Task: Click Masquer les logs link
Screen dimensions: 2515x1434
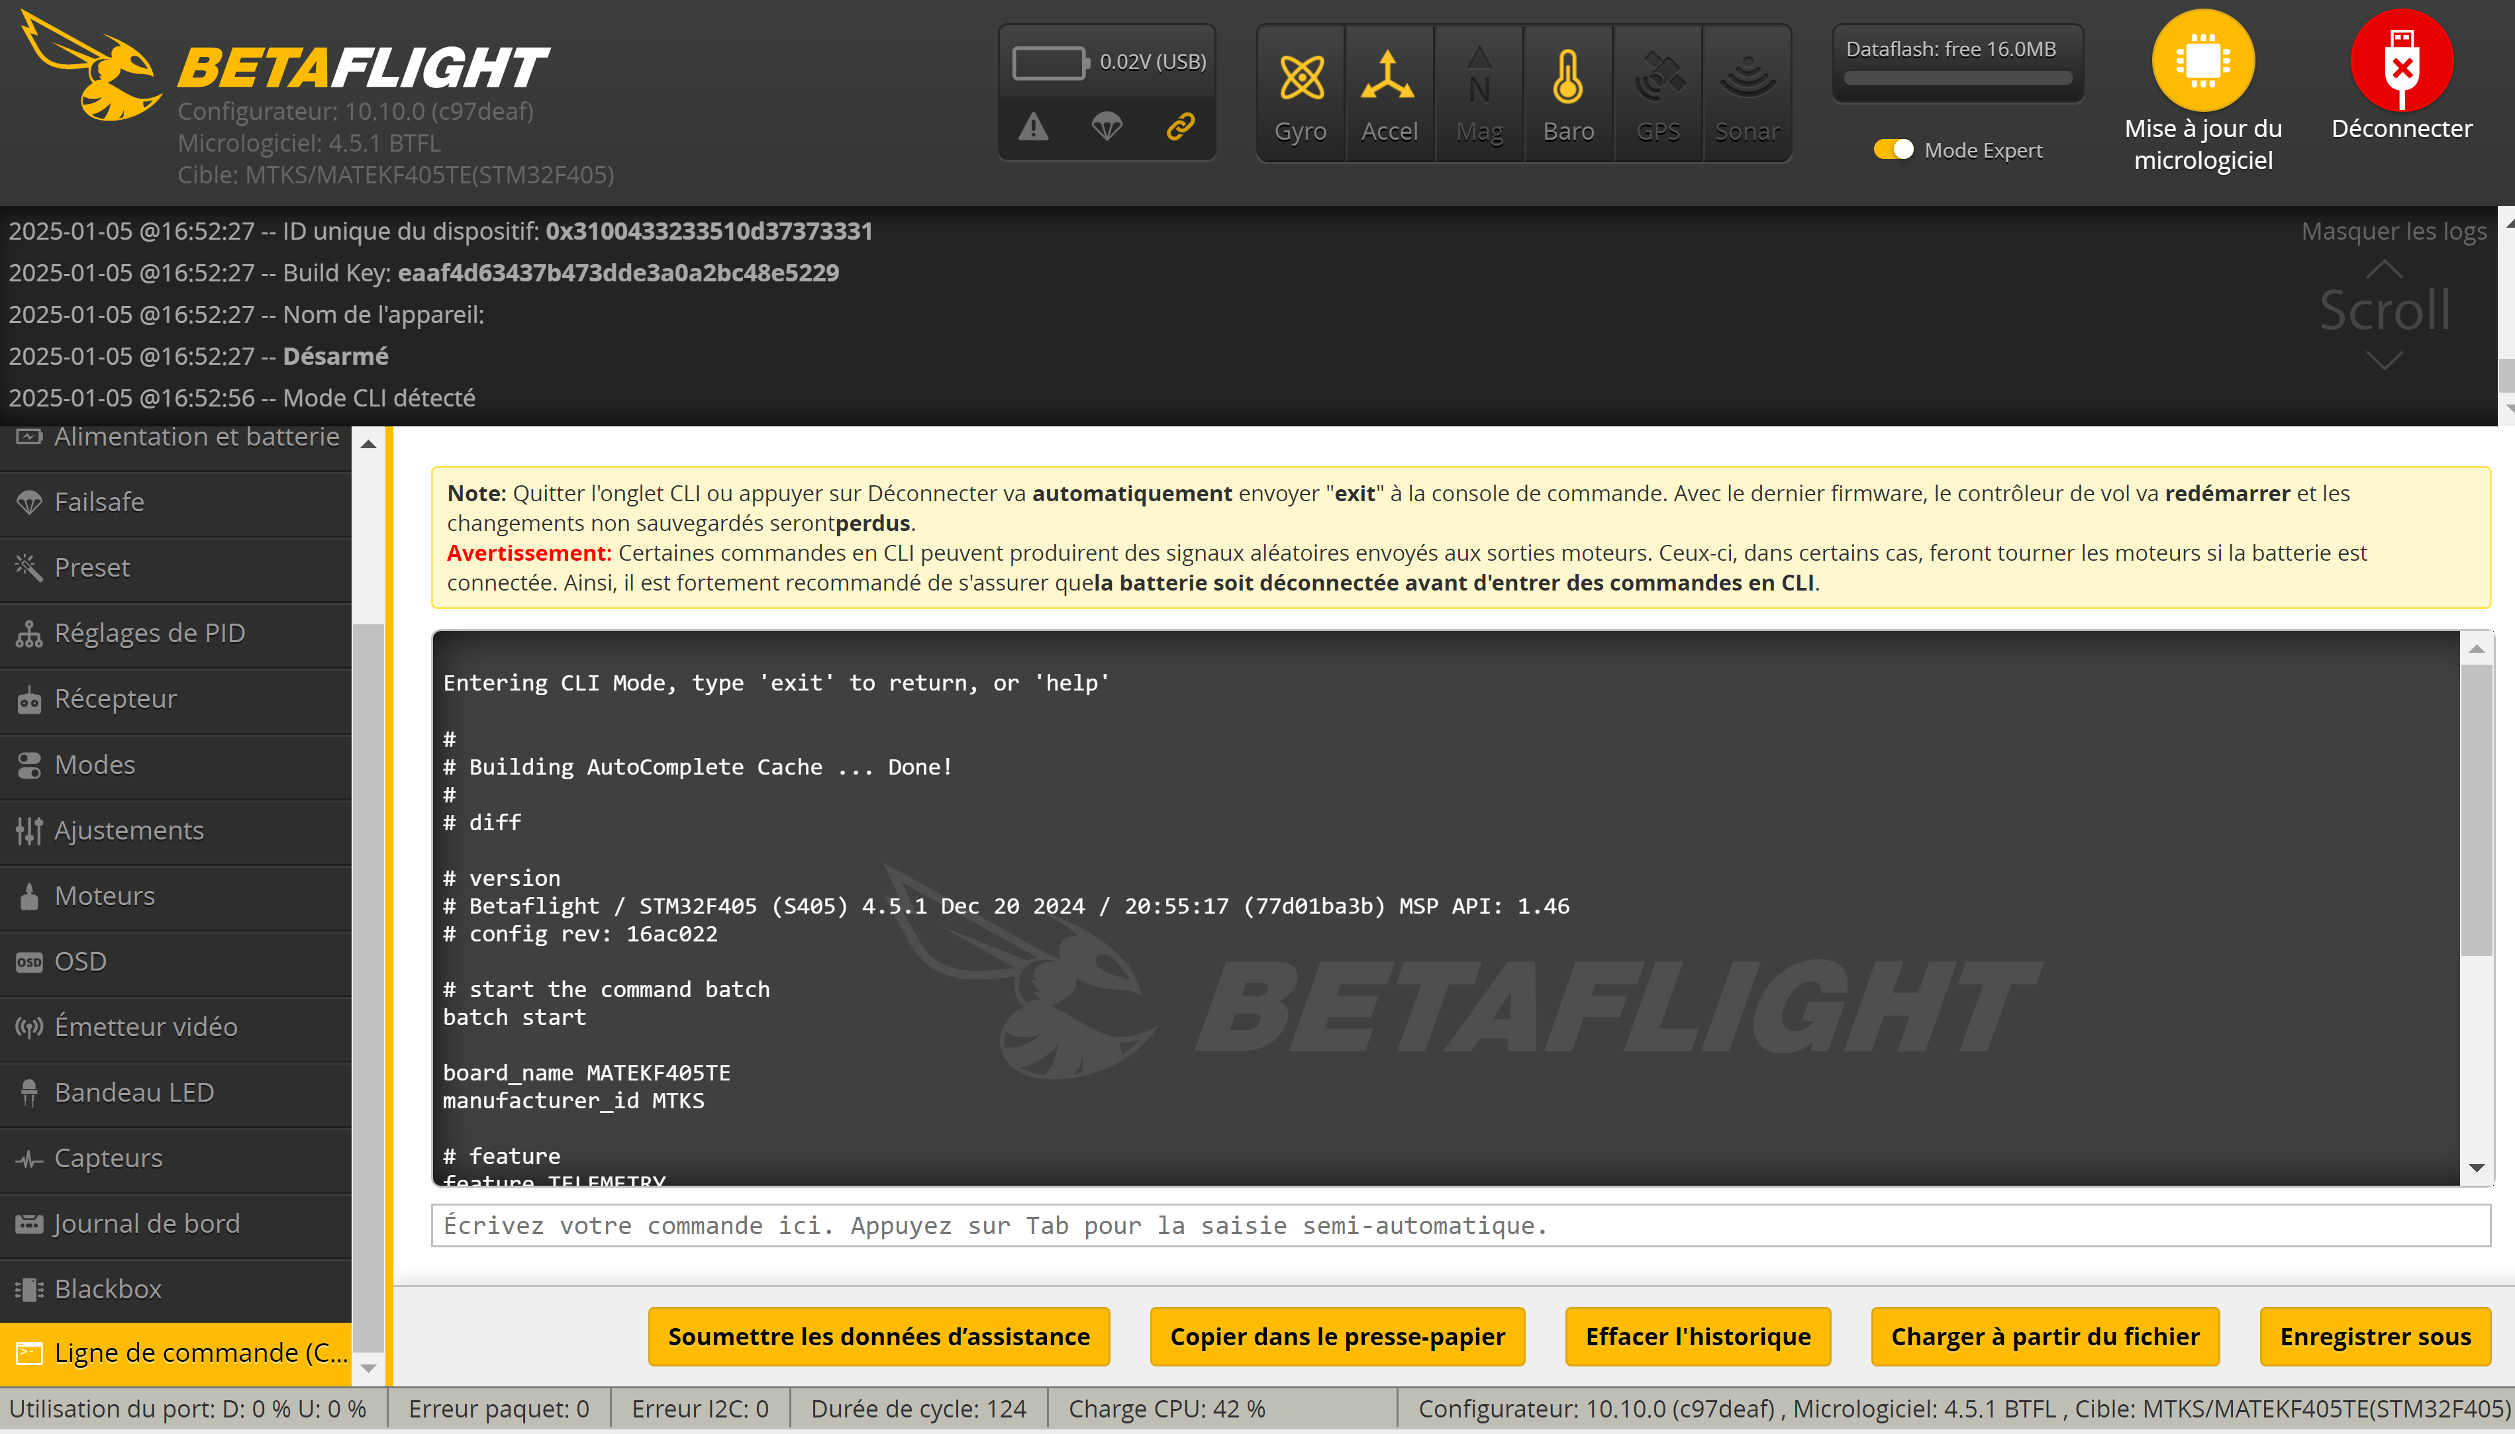Action: coord(2393,230)
